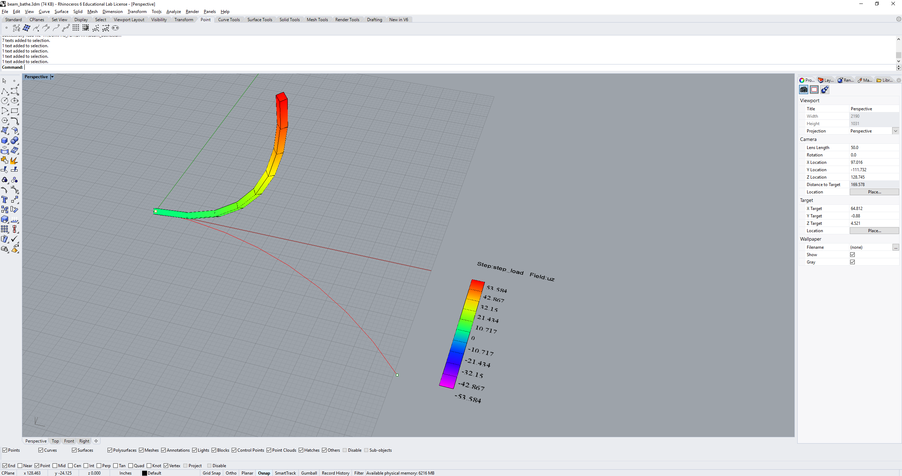Screen dimensions: 902x476
Task: Click the Point Grid icon
Action: click(x=76, y=28)
